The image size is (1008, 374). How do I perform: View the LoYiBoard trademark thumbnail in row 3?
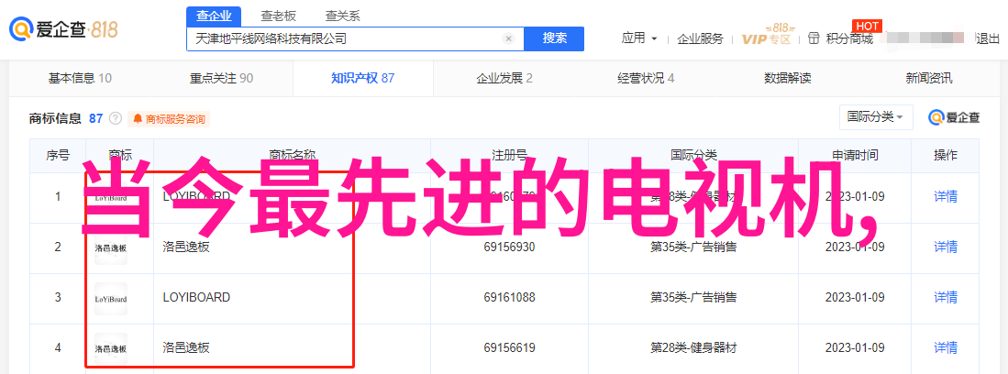click(x=111, y=298)
